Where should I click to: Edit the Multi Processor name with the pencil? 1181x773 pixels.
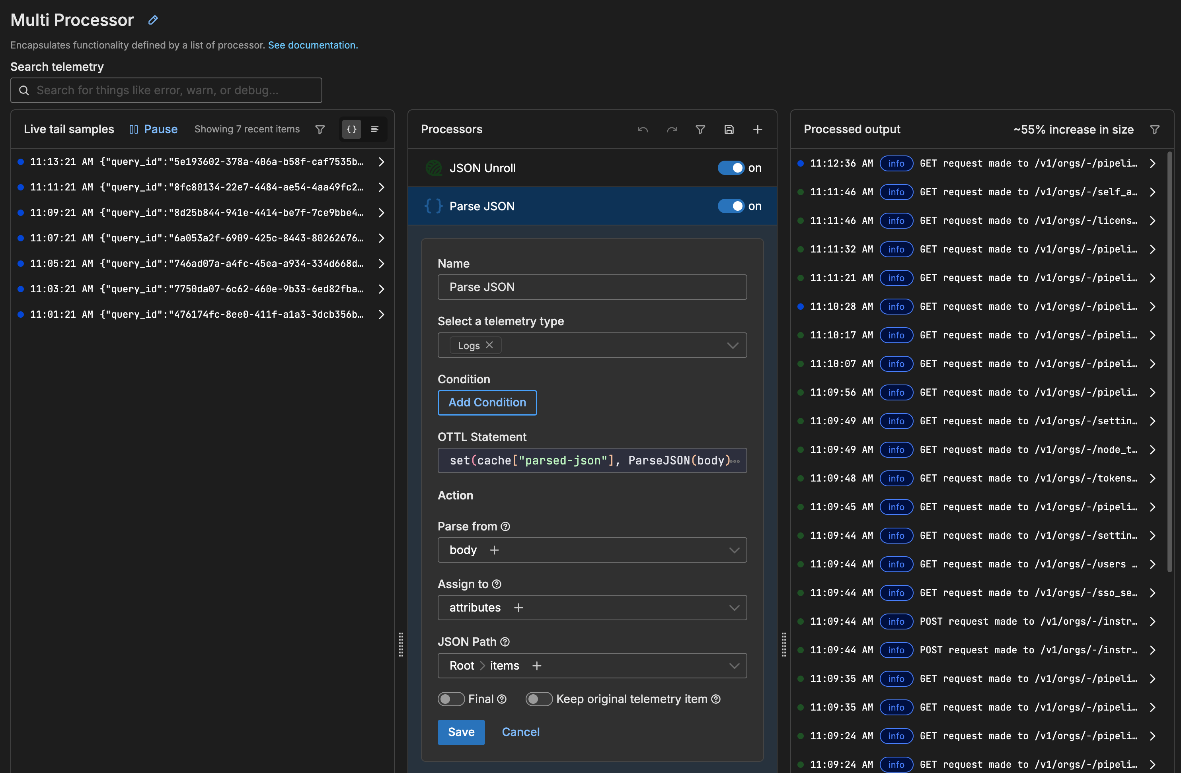pyautogui.click(x=152, y=20)
